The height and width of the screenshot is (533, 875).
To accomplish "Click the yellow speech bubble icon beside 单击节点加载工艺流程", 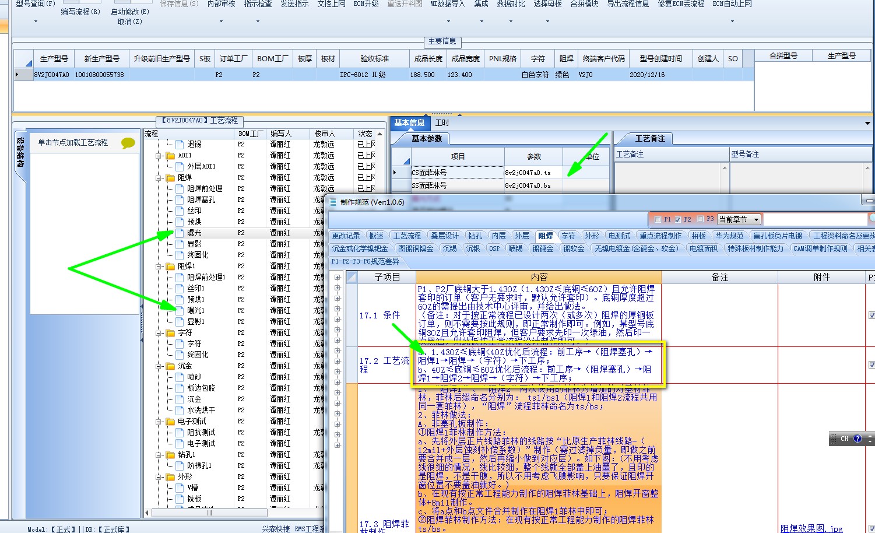I will (128, 143).
